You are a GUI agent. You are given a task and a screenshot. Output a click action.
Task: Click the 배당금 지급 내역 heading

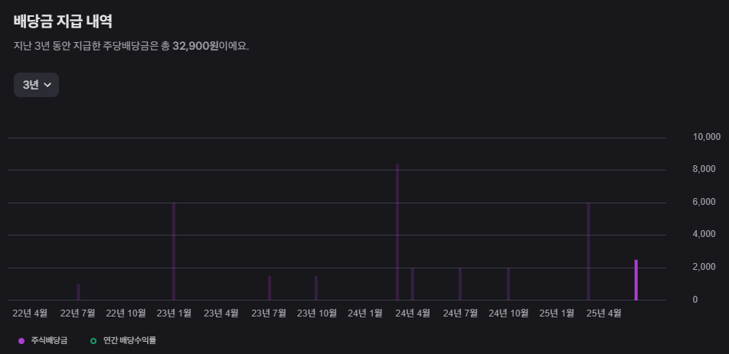click(x=63, y=21)
